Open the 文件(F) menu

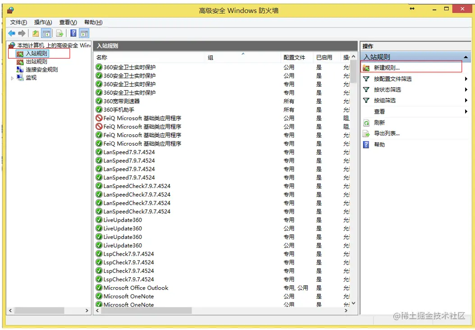pyautogui.click(x=18, y=23)
